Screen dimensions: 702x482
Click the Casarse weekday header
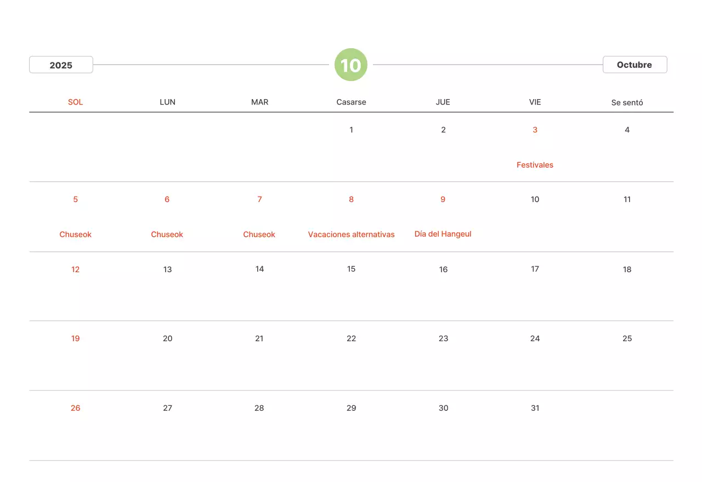point(351,102)
